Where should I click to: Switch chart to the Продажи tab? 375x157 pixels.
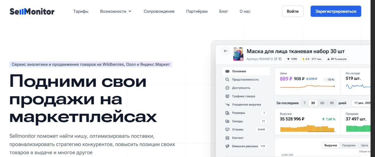349,145
